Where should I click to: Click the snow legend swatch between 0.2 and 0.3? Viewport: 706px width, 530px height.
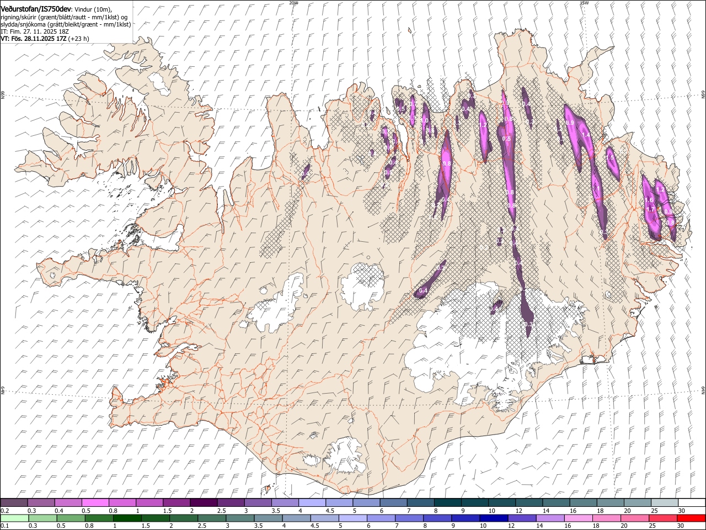(x=14, y=503)
